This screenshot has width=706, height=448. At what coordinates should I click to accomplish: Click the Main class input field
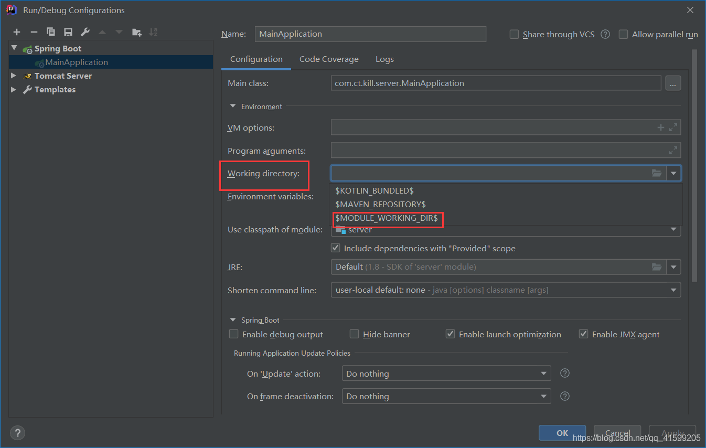pos(496,83)
